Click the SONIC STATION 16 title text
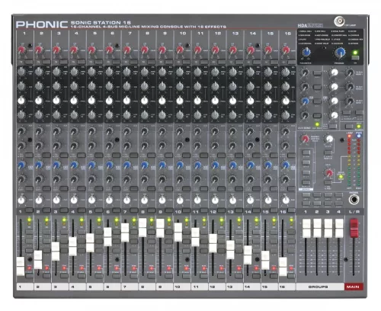Image resolution: width=381 pixels, height=311 pixels. (101, 22)
